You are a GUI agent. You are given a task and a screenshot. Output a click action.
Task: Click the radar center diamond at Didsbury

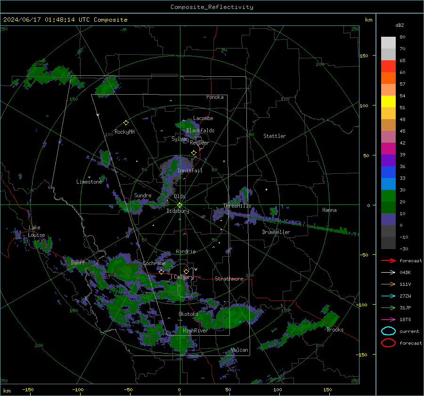click(x=179, y=205)
